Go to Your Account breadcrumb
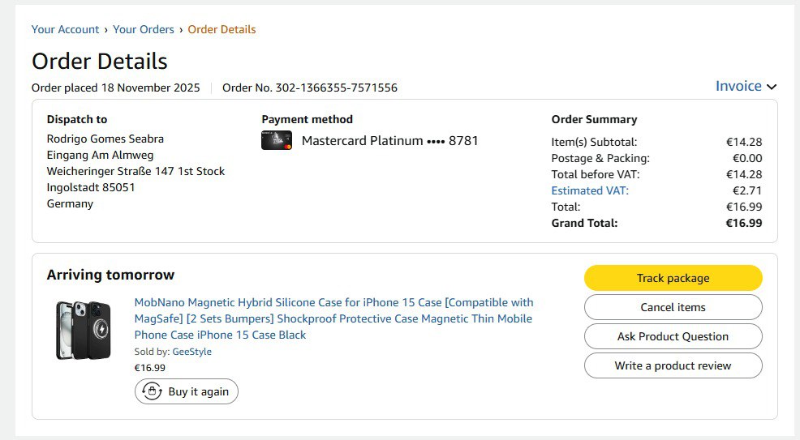The height and width of the screenshot is (440, 800). tap(65, 29)
